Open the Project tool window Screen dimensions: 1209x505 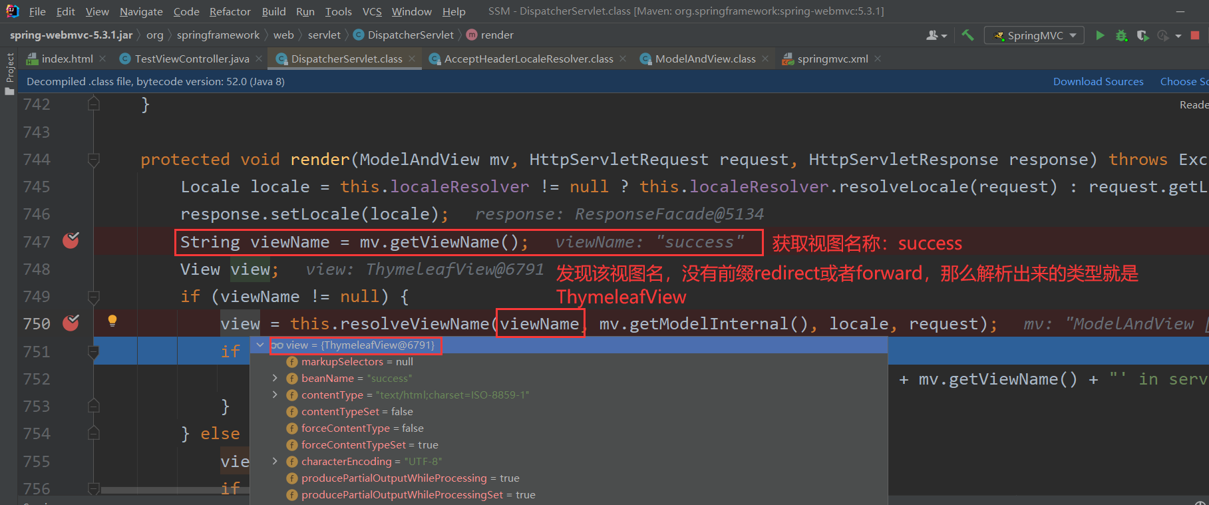(x=9, y=73)
